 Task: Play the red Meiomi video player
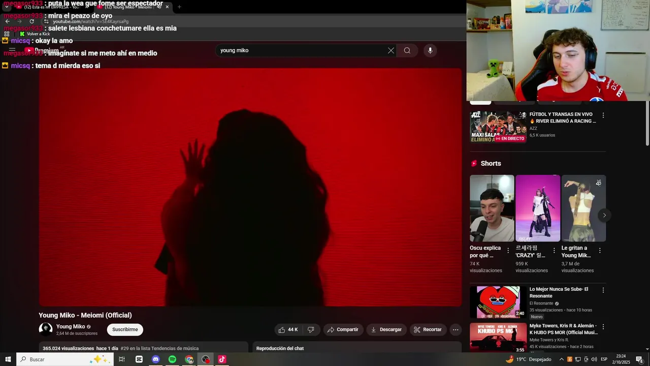(250, 187)
